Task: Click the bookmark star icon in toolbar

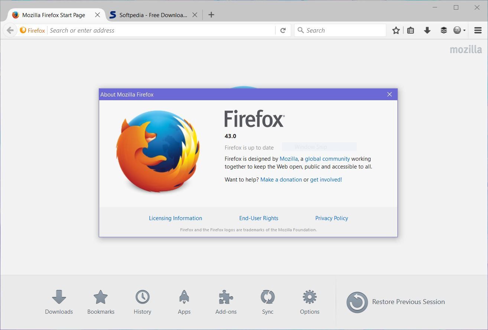Action: (x=396, y=30)
